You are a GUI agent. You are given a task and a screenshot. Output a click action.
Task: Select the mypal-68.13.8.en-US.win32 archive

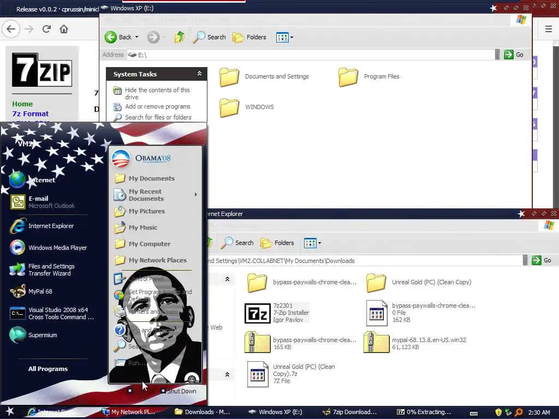click(415, 343)
